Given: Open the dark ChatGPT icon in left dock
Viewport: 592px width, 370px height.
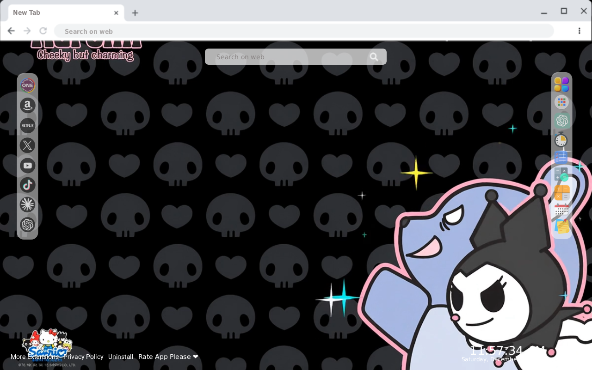Looking at the screenshot, I should point(27,225).
